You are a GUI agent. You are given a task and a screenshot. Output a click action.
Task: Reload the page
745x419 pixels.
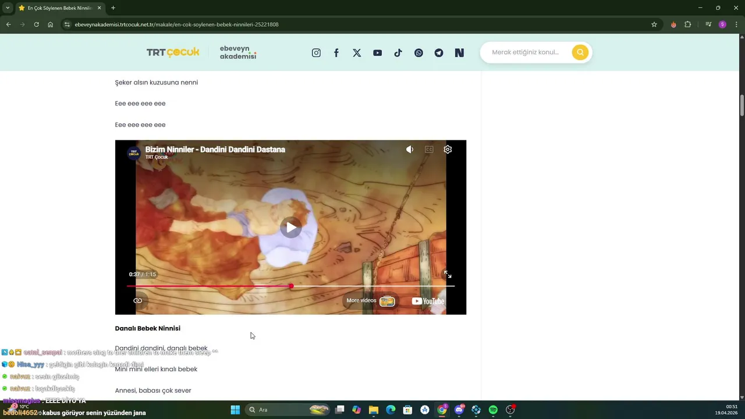[x=36, y=24]
